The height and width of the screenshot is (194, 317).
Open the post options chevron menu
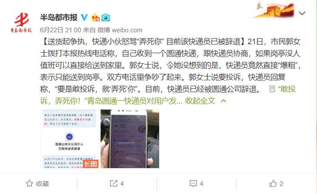pyautogui.click(x=302, y=14)
